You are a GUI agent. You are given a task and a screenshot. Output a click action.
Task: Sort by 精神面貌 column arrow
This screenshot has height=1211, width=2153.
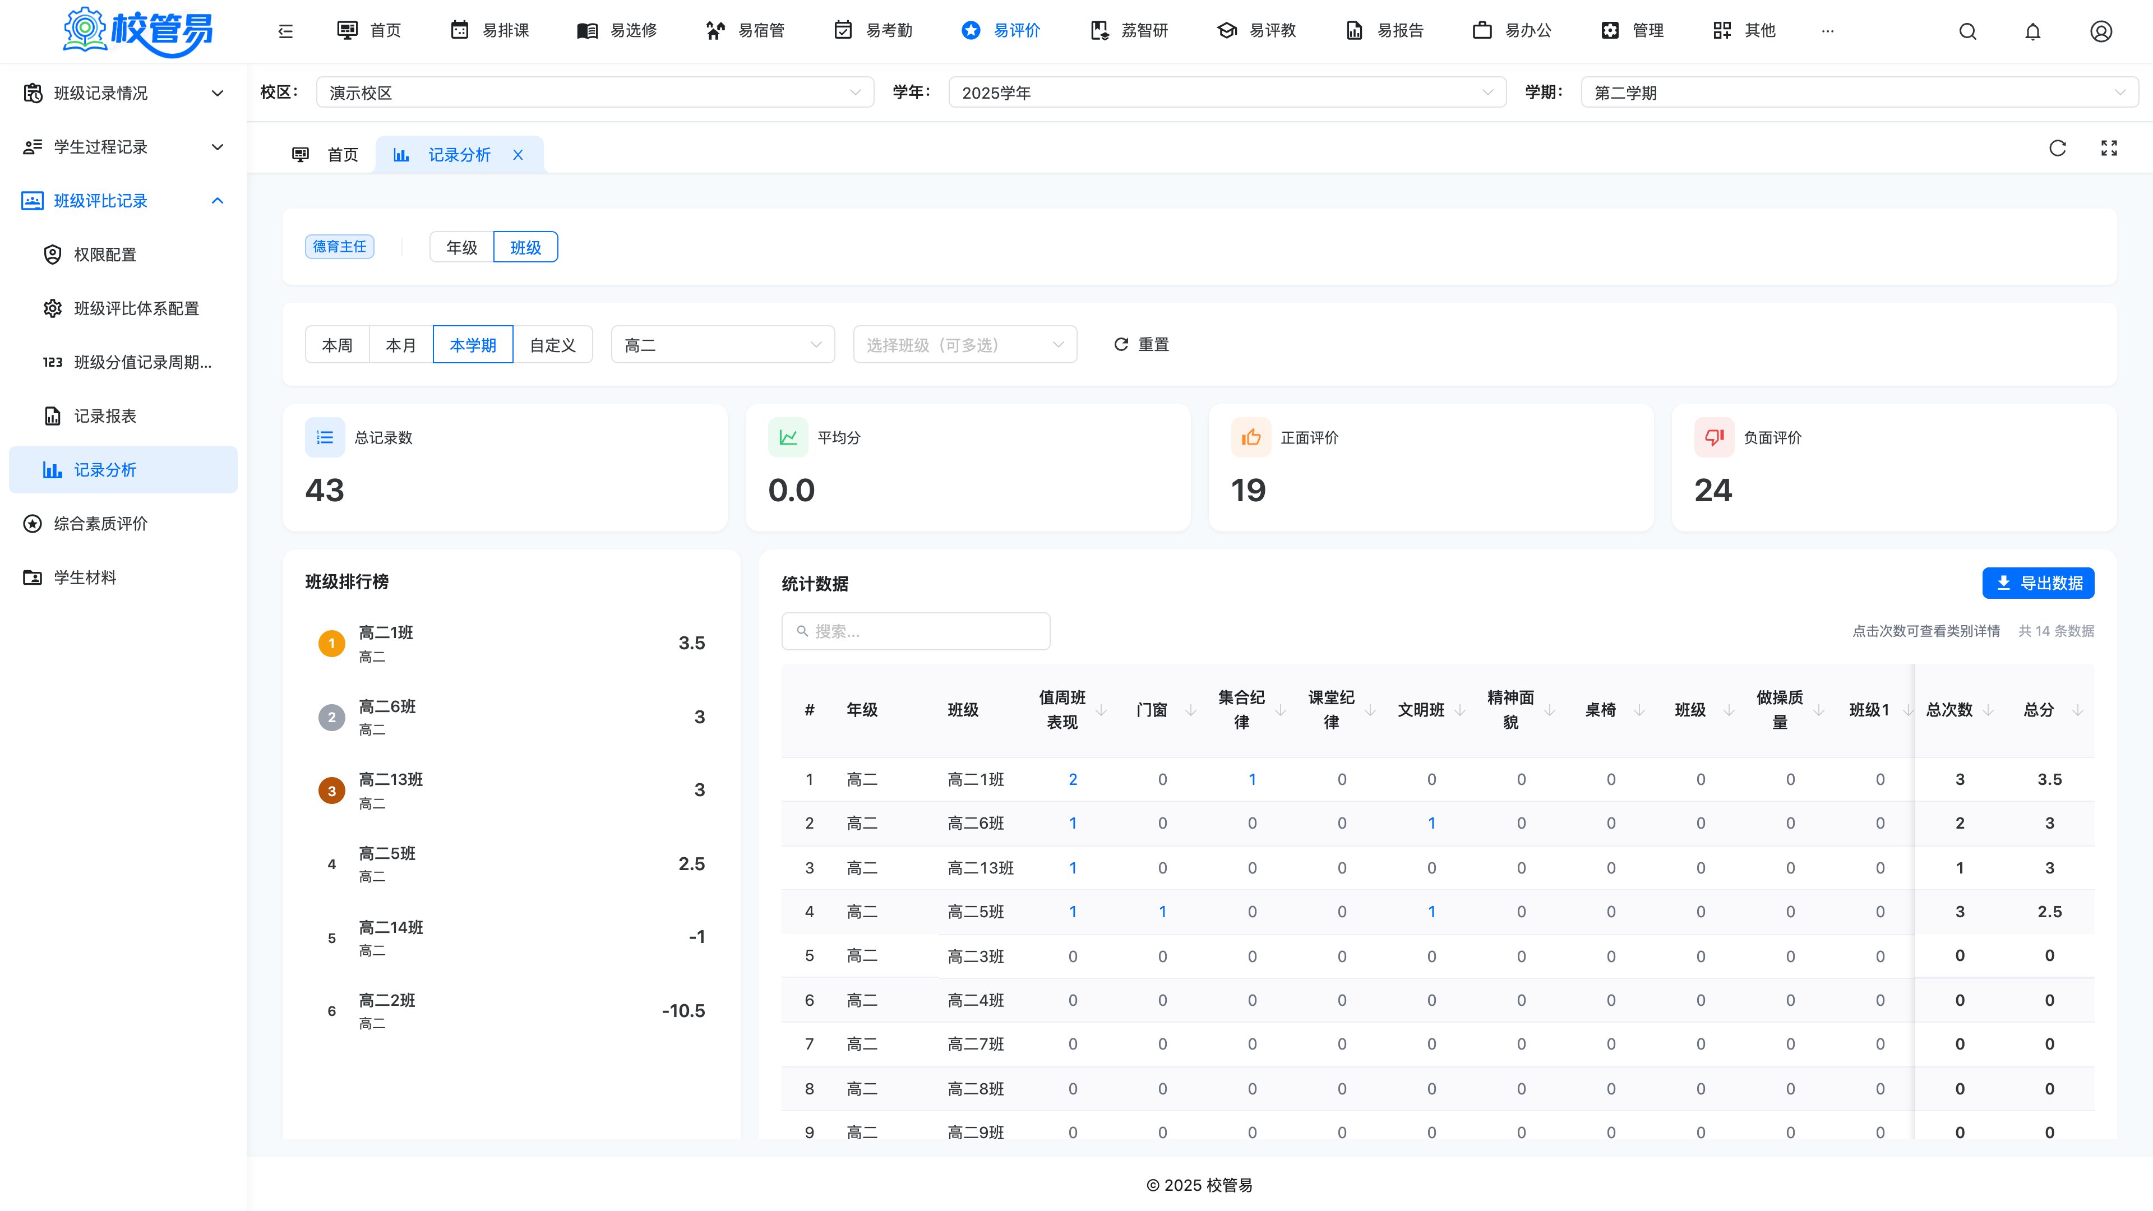[1550, 710]
